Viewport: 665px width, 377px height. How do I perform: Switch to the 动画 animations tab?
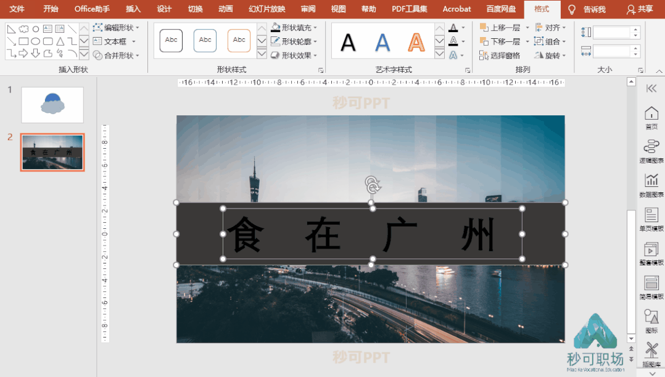[226, 9]
